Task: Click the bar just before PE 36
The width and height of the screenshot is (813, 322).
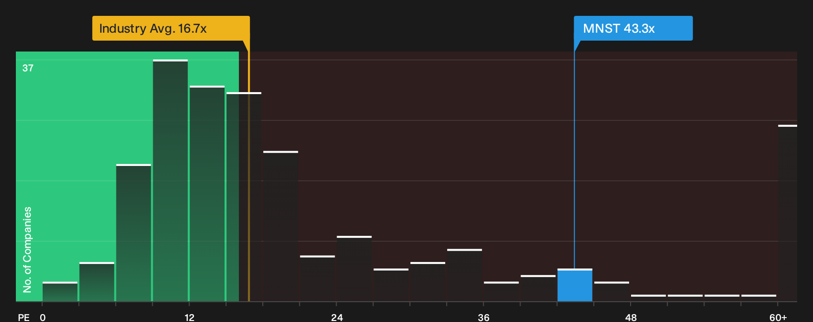Action: pos(465,275)
